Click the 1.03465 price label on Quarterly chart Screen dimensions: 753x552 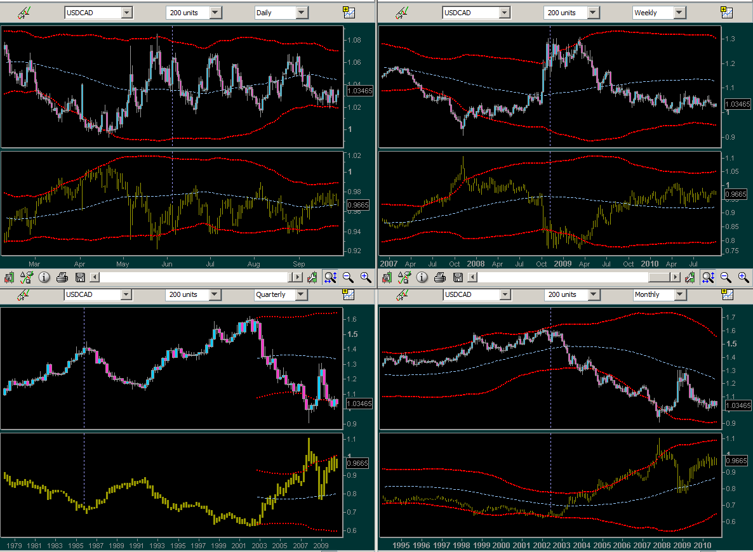[359, 404]
